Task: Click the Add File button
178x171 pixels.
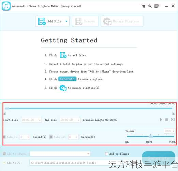Action: (52, 21)
